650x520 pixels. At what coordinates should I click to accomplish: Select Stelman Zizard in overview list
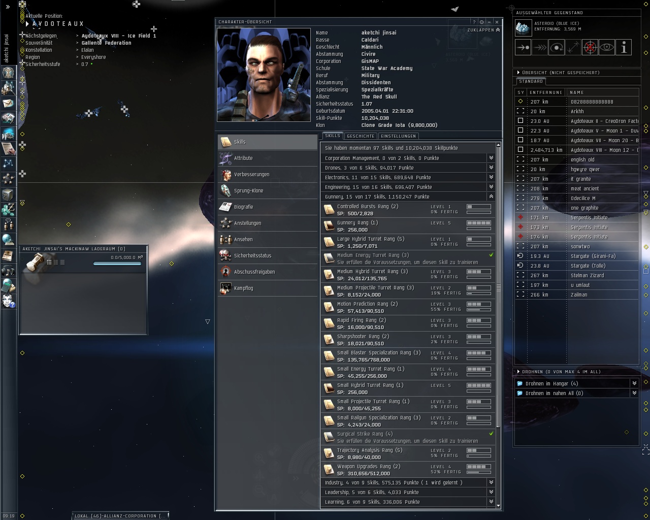[x=577, y=275]
